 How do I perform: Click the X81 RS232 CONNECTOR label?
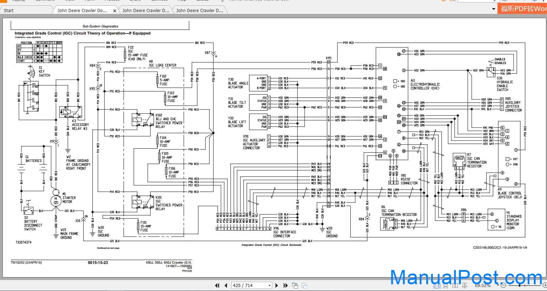(x=409, y=179)
